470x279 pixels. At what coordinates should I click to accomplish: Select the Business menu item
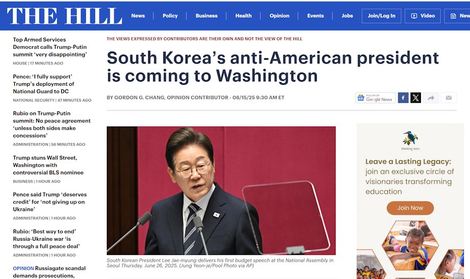(x=206, y=16)
